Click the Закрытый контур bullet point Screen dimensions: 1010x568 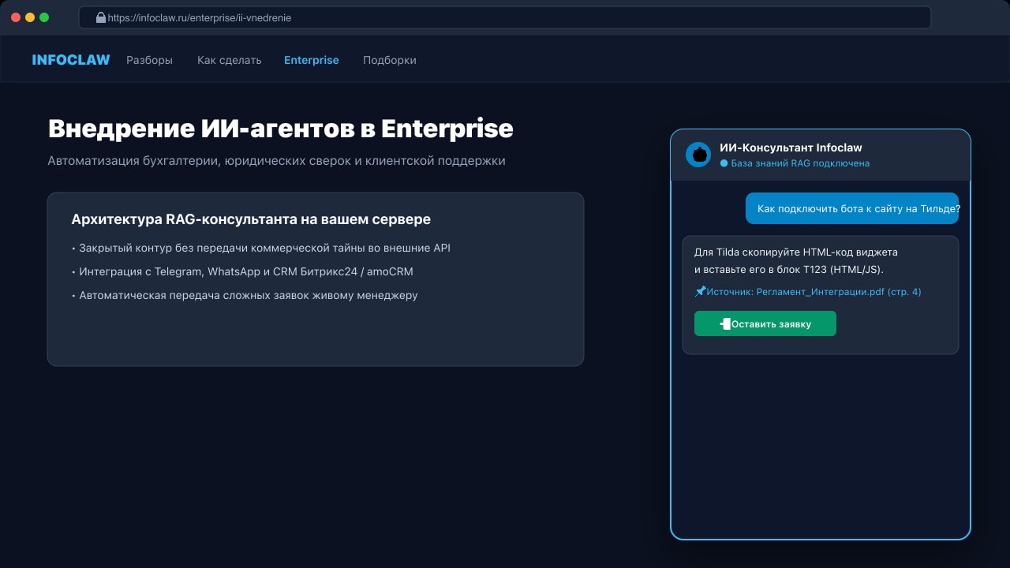[x=260, y=248]
